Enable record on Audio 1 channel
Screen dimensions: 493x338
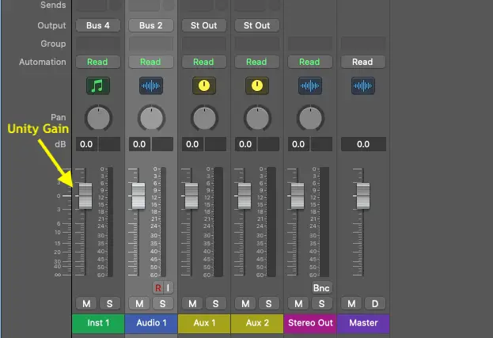pyautogui.click(x=157, y=287)
